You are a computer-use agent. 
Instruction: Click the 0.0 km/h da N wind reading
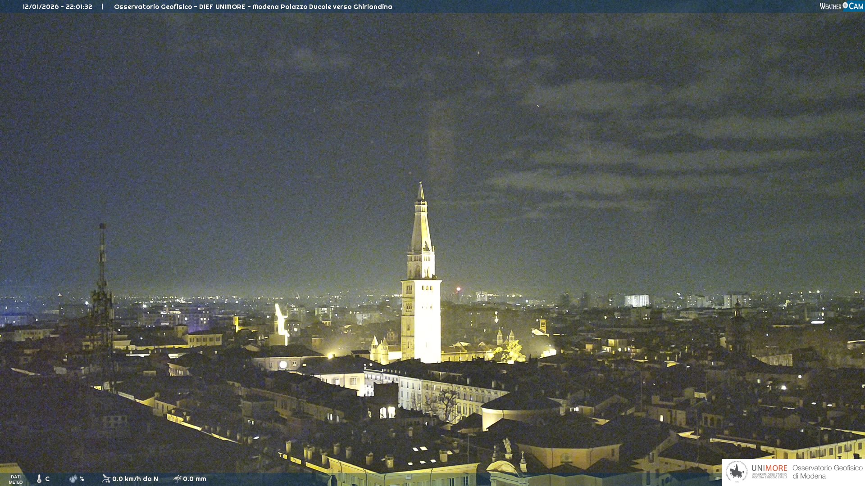135,479
